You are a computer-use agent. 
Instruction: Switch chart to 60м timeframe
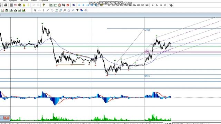coord(134,5)
